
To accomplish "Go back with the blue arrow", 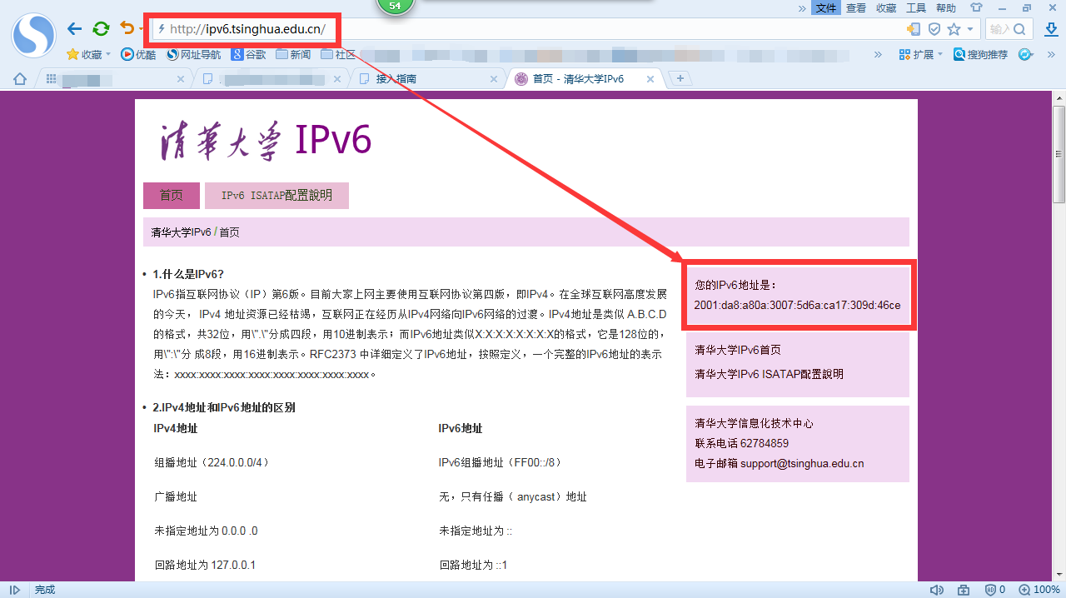I will [x=75, y=29].
